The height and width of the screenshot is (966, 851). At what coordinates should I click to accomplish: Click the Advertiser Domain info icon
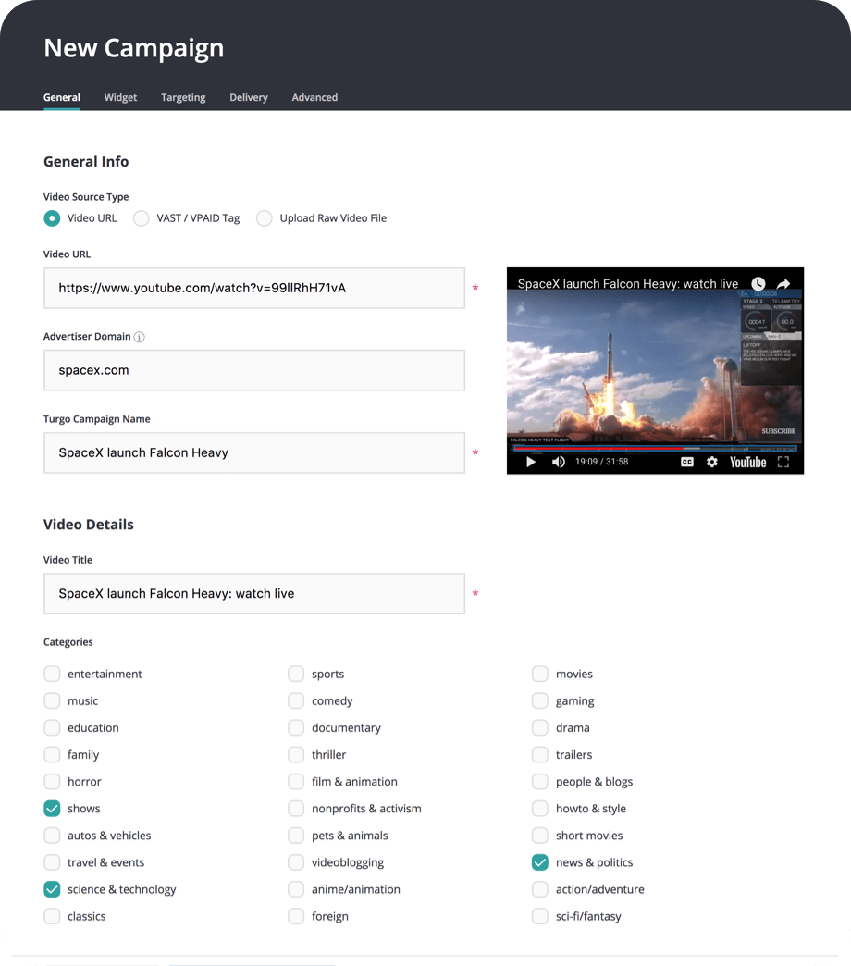click(139, 337)
